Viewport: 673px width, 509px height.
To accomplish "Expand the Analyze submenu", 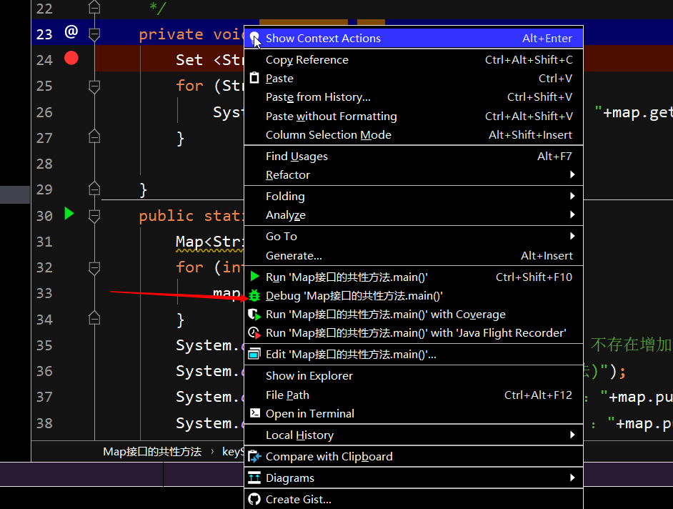I will pos(414,214).
